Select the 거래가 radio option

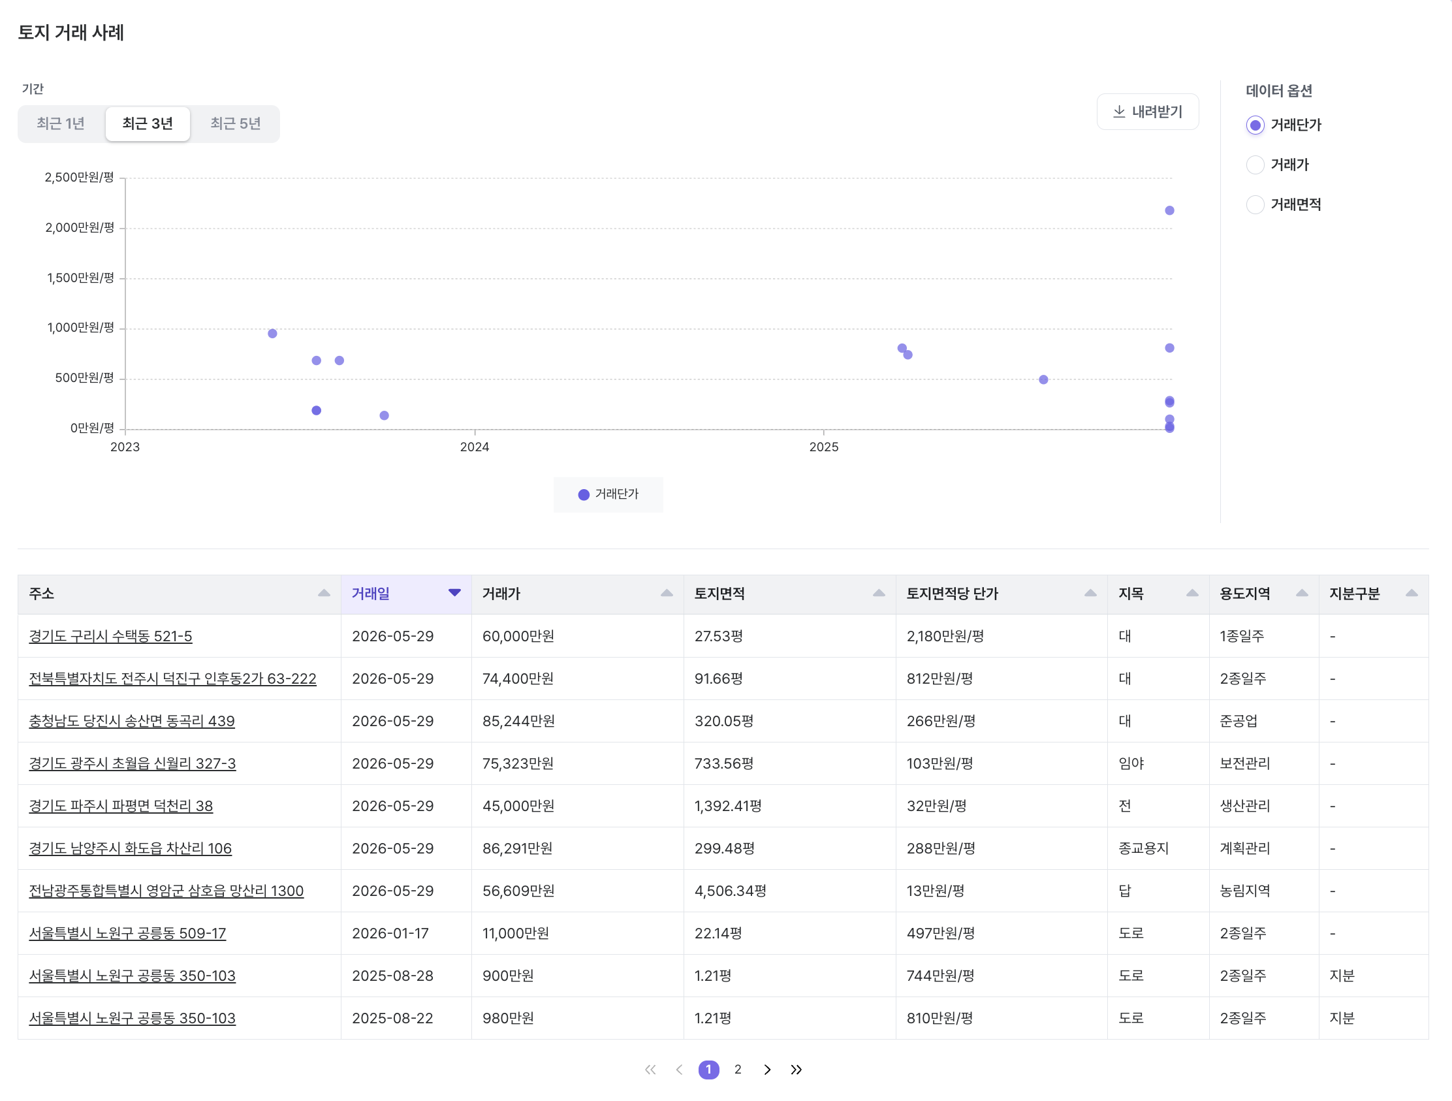click(1255, 165)
